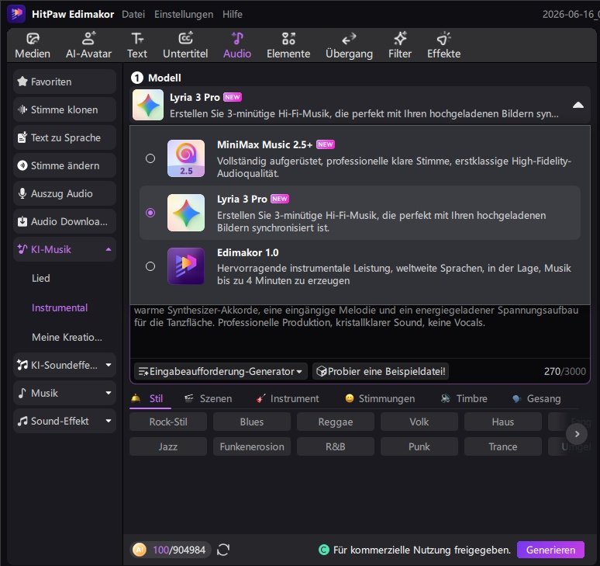This screenshot has width=600, height=566.
Task: Click the Lyria 3 Pro thumbnail in list
Action: pyautogui.click(x=186, y=213)
